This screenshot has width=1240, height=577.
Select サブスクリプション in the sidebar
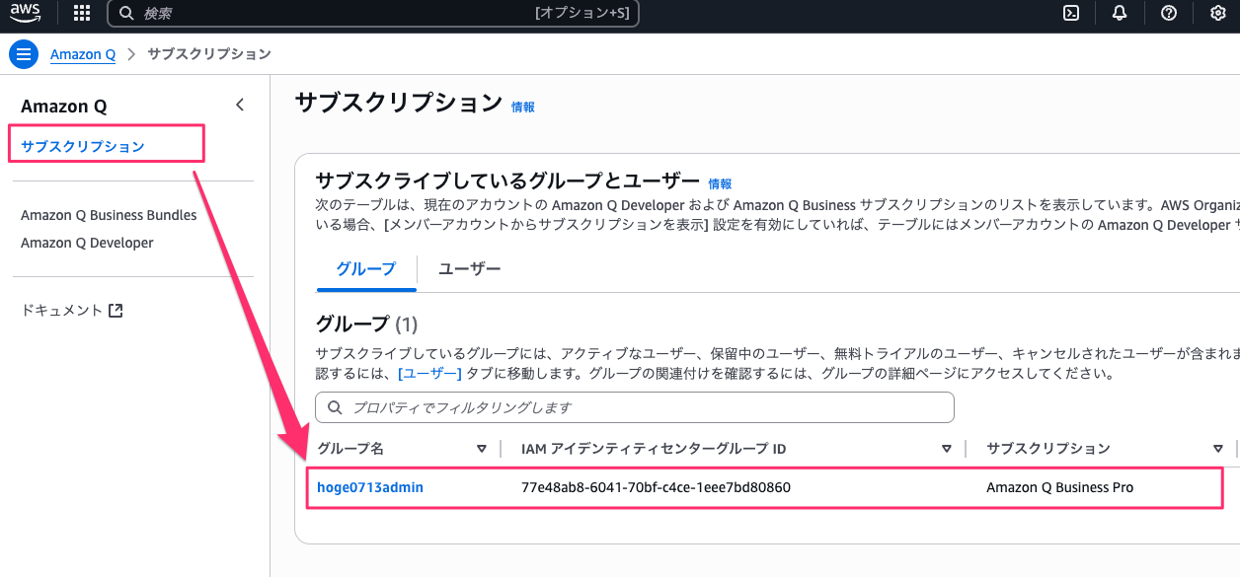pyautogui.click(x=83, y=146)
